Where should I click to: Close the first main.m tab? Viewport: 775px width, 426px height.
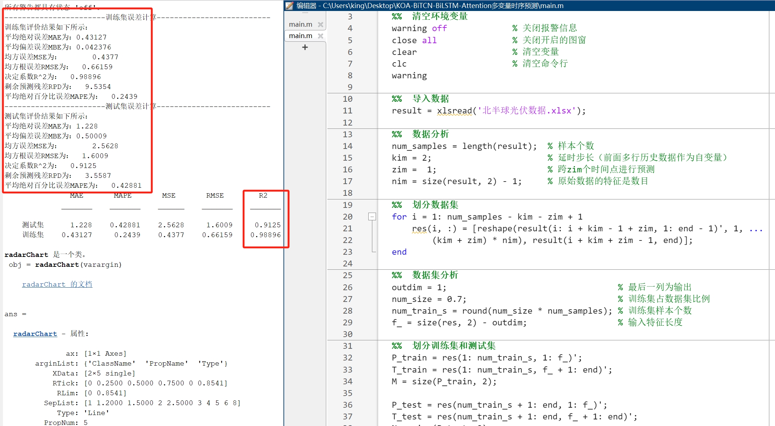tap(321, 24)
